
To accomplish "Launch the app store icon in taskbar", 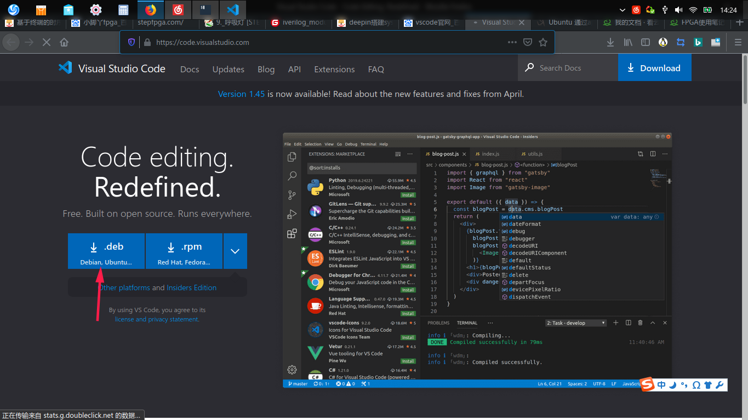I will (x=68, y=9).
